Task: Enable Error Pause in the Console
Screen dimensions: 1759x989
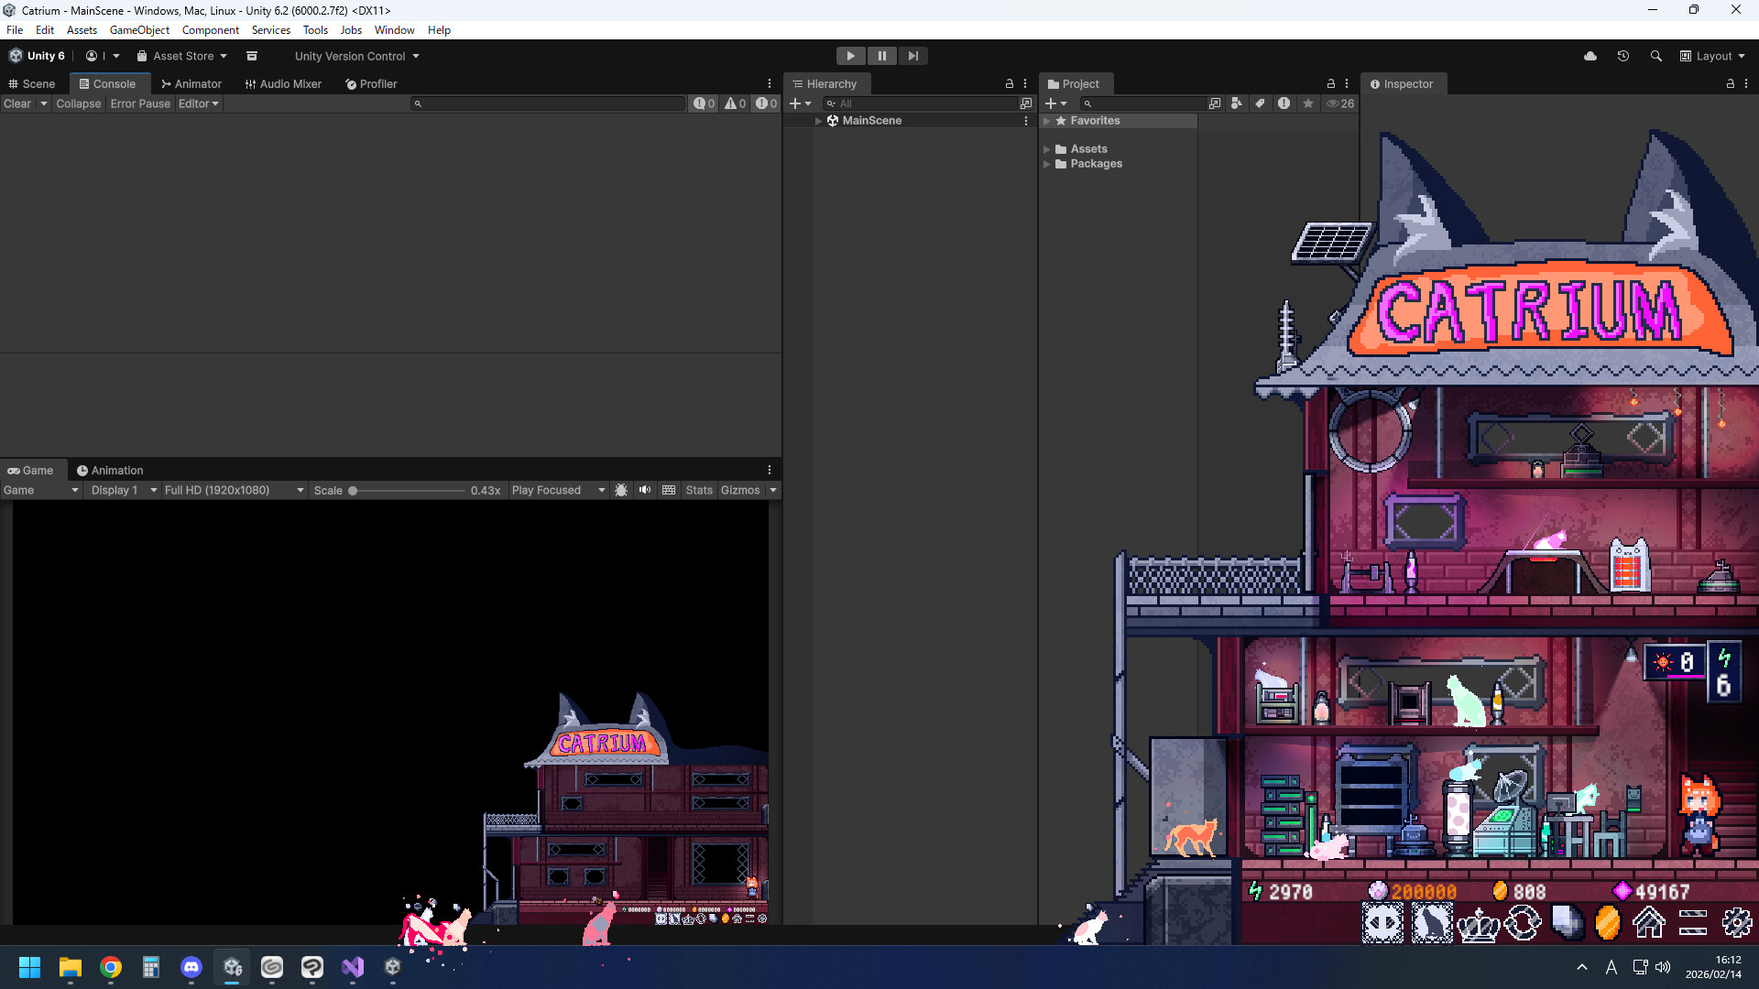Action: pyautogui.click(x=140, y=103)
